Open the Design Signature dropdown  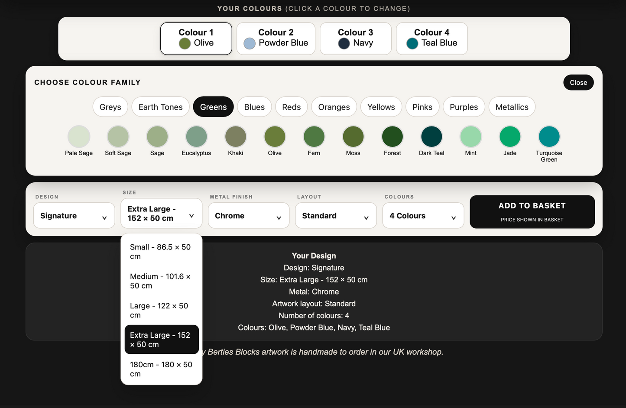[74, 216]
